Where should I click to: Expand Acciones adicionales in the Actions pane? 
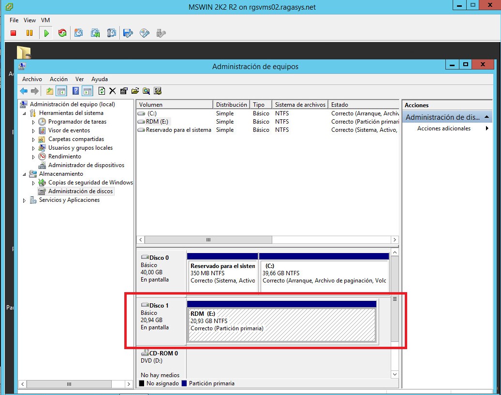point(443,128)
